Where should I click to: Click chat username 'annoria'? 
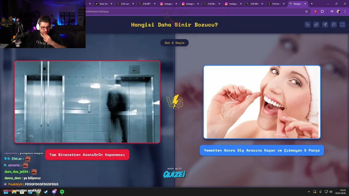pyautogui.click(x=14, y=165)
